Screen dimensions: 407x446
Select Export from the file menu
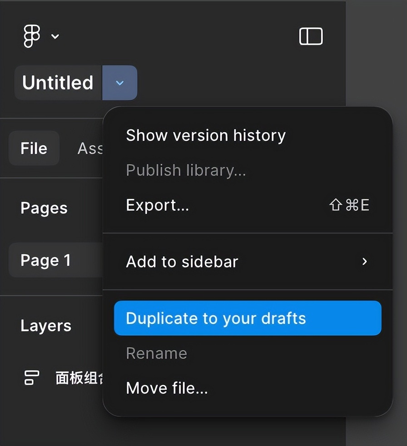pos(157,205)
